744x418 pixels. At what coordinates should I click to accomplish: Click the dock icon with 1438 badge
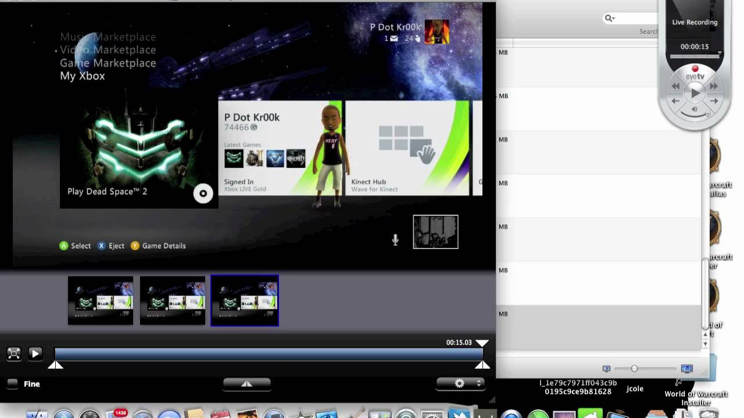116,414
